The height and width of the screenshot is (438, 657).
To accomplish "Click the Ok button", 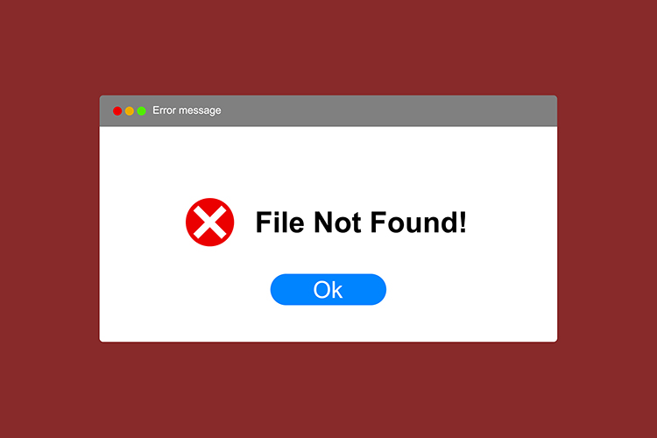I will 328,290.
